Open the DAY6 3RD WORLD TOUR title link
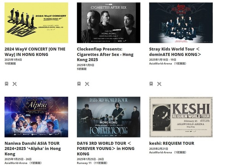The width and height of the screenshot is (229, 168). click(106, 149)
